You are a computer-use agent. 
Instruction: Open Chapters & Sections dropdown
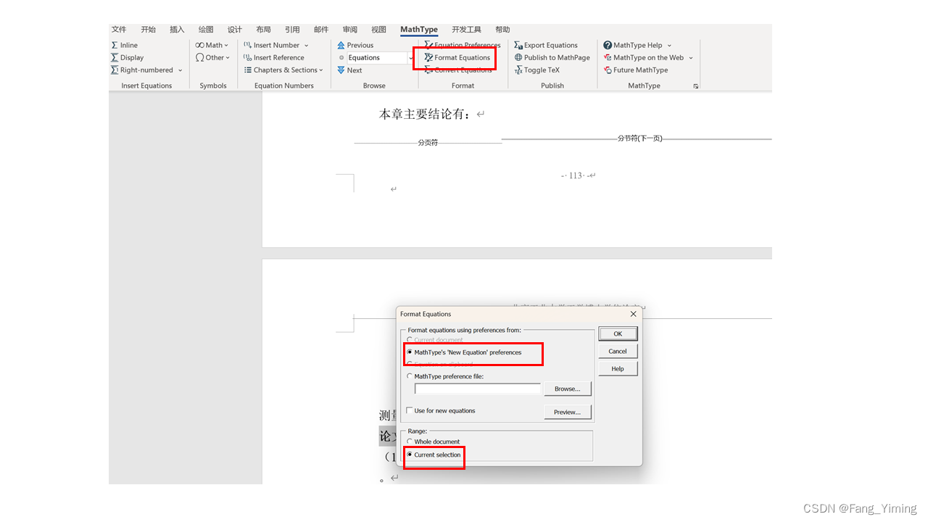tap(283, 70)
